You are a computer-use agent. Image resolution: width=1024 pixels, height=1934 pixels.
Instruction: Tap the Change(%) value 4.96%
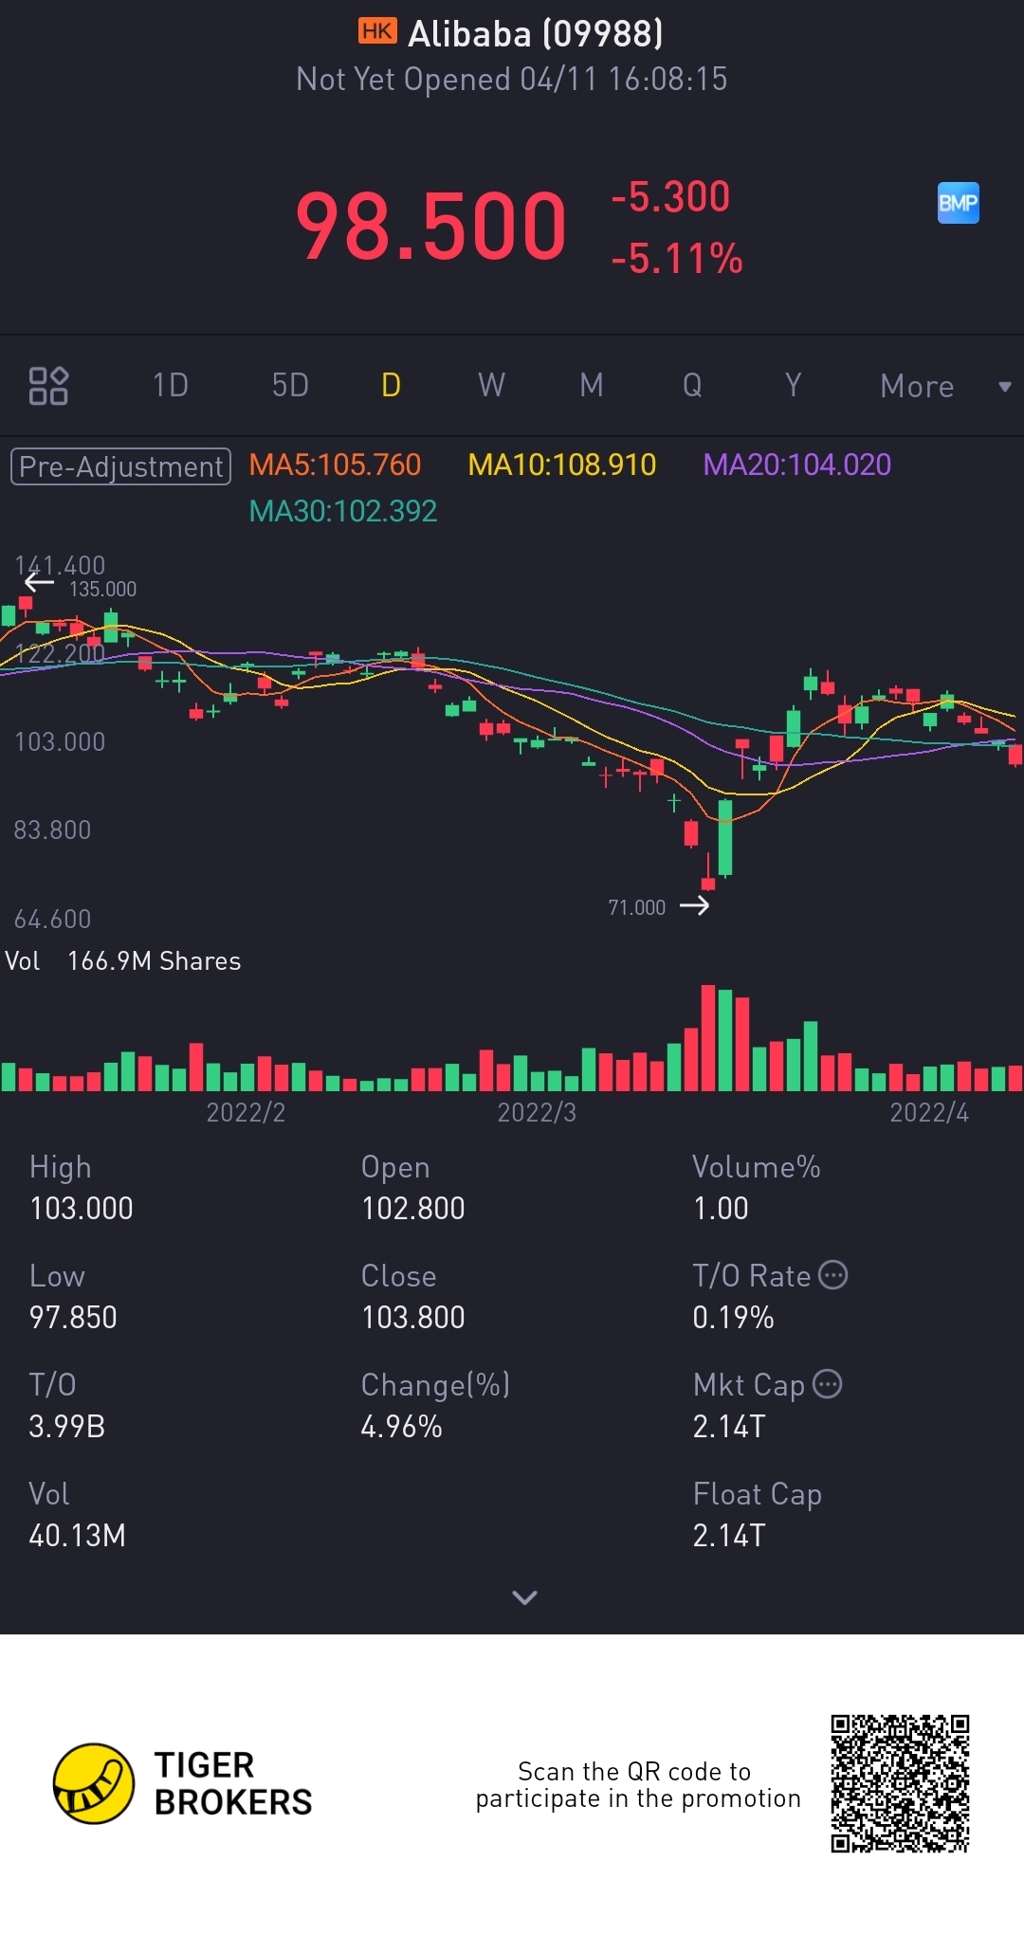pyautogui.click(x=401, y=1427)
